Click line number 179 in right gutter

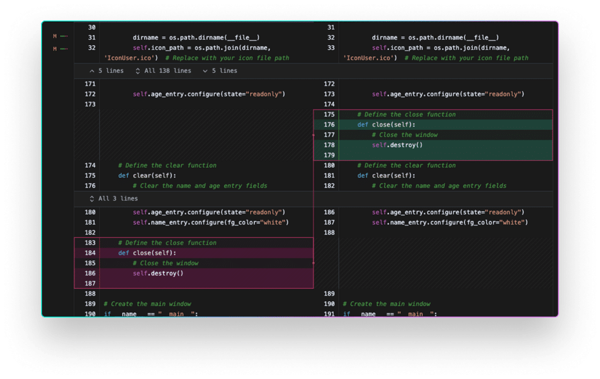click(x=329, y=155)
